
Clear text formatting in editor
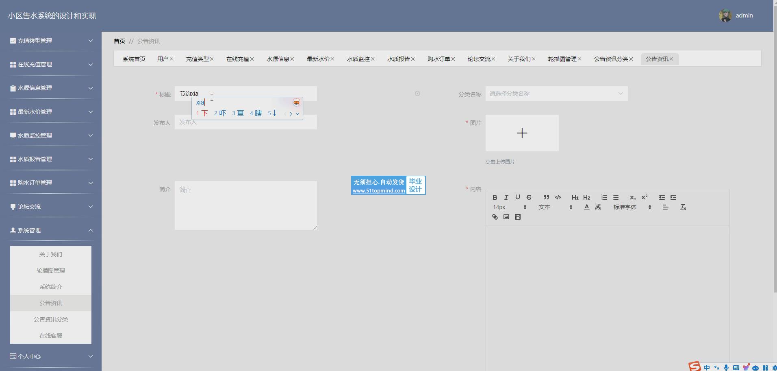[683, 207]
